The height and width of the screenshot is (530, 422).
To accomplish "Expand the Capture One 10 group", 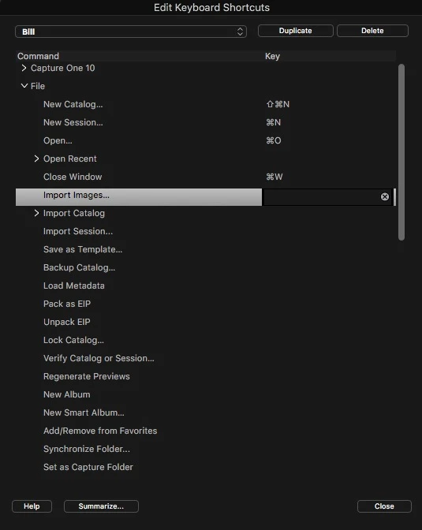I will coord(24,68).
